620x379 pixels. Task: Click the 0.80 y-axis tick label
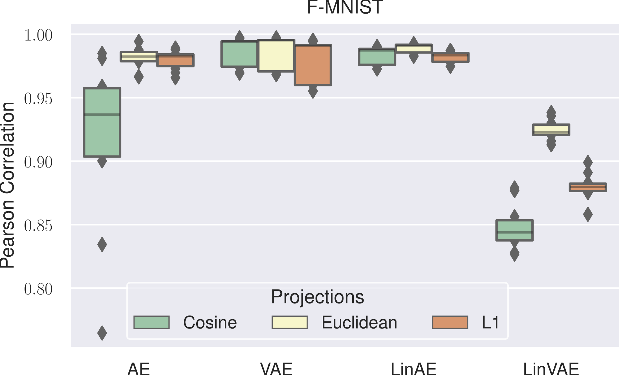[38, 289]
